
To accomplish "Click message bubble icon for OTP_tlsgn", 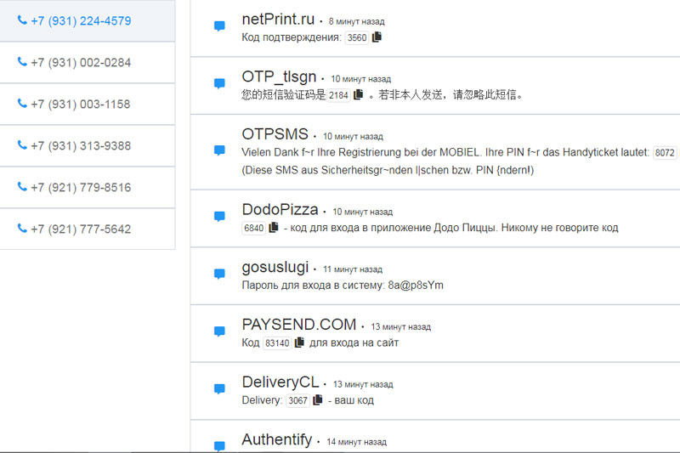I will [x=219, y=83].
